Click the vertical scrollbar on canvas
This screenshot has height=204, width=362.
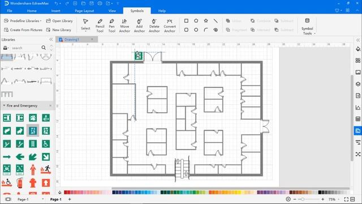352,118
